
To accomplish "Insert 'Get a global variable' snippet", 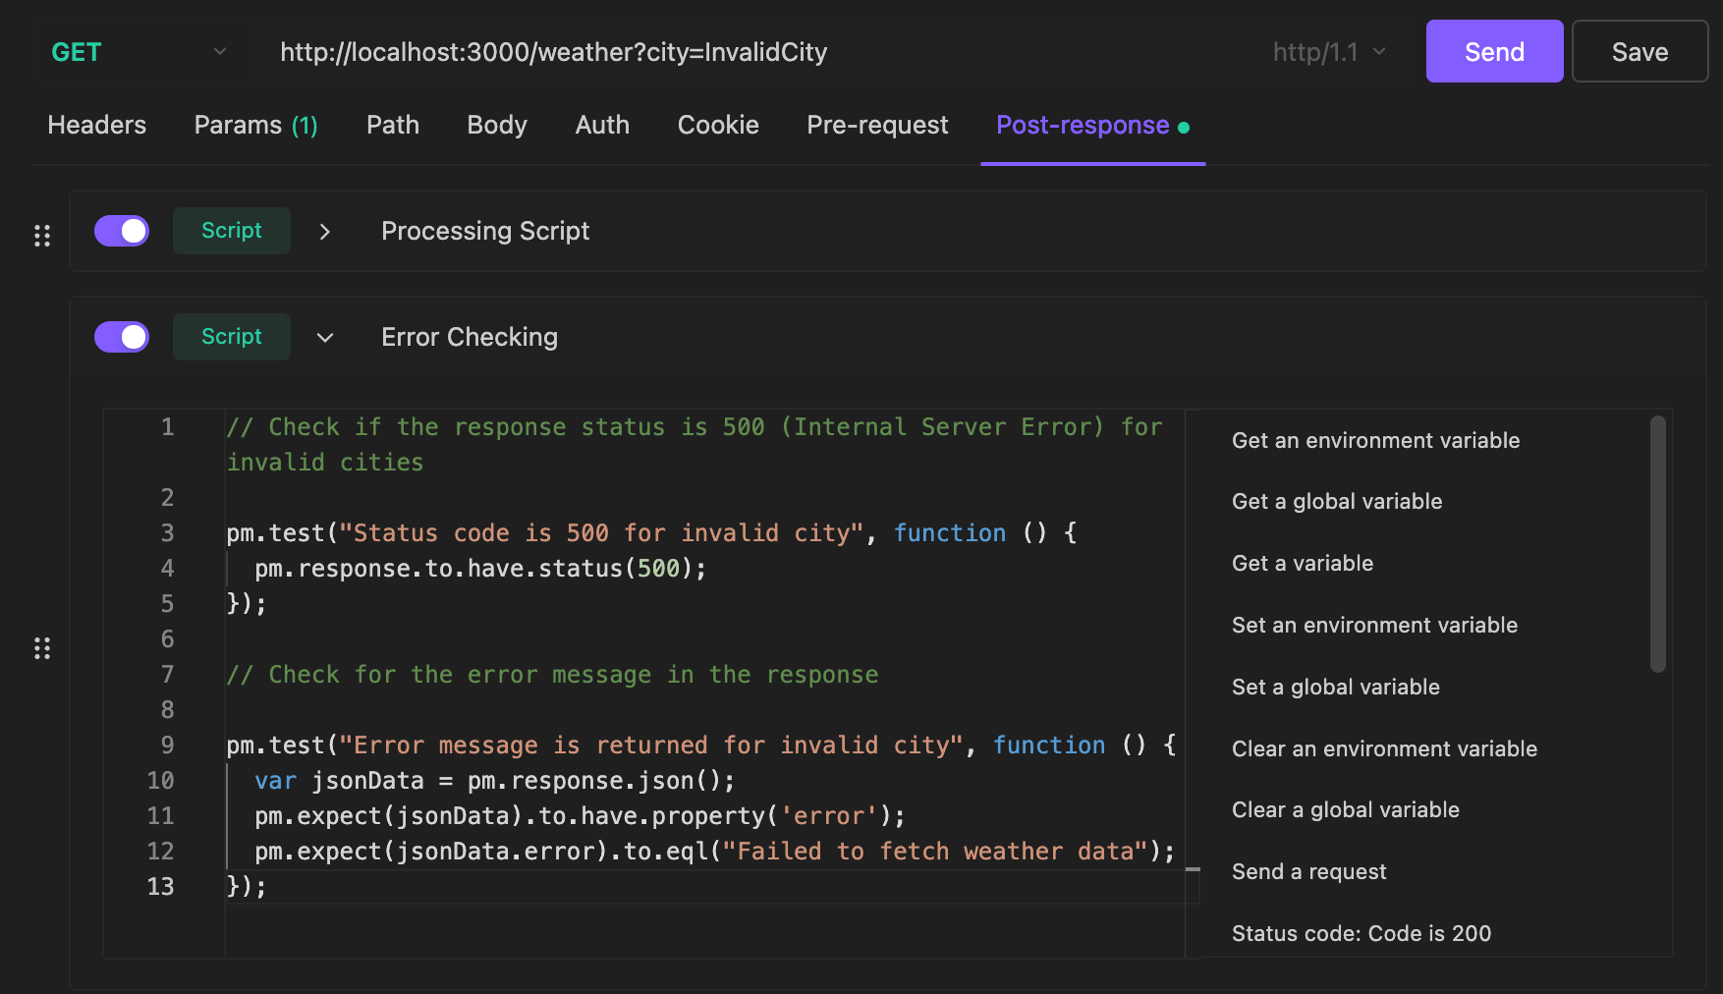I will pyautogui.click(x=1337, y=501).
